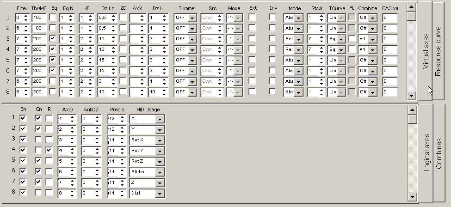Screen dimensions: 451x207
Task: Click Thr/MF field for virtual axis 7
Action: pos(39,82)
